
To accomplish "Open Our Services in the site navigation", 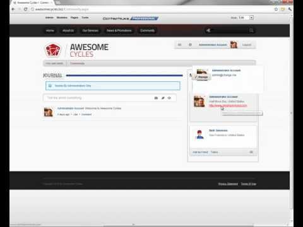I will click(90, 30).
